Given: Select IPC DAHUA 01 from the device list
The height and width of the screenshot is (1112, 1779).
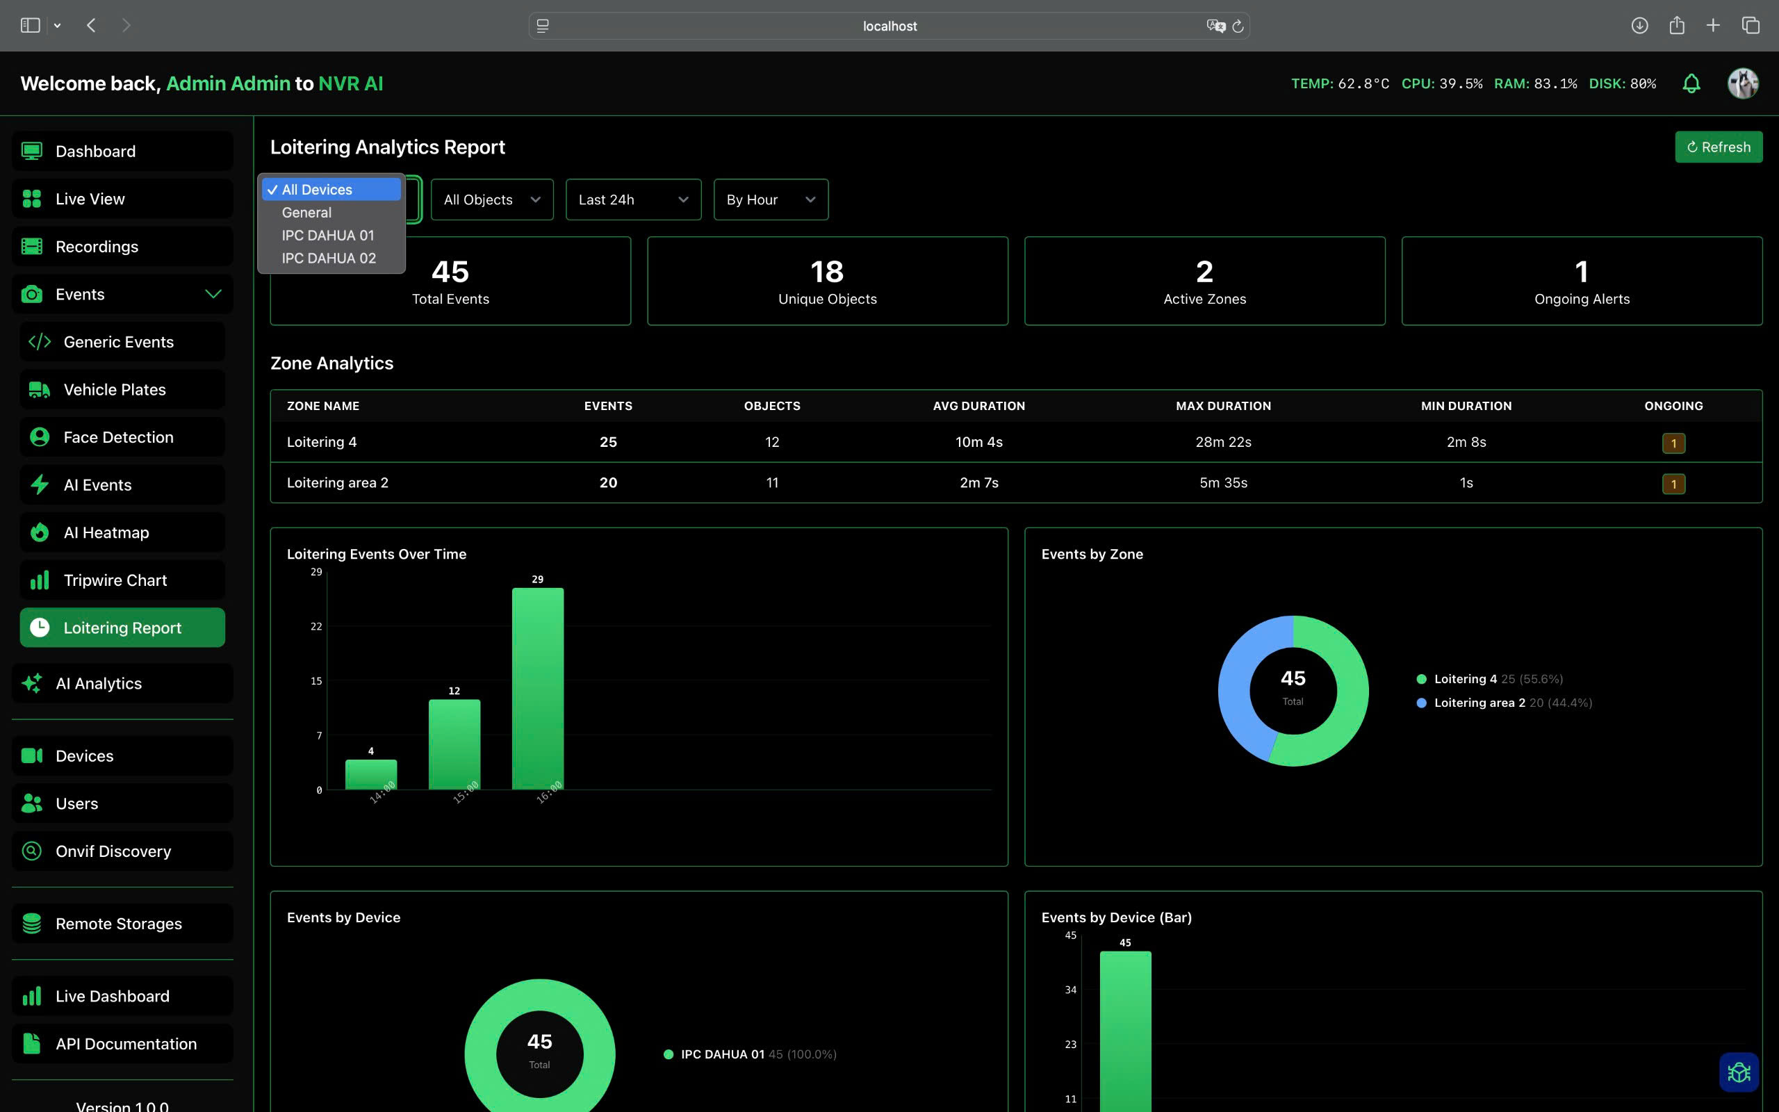Looking at the screenshot, I should click(x=328, y=236).
